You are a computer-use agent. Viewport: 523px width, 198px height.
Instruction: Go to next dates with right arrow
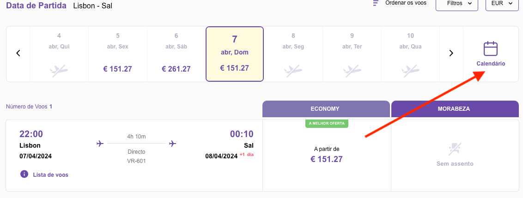pos(451,53)
